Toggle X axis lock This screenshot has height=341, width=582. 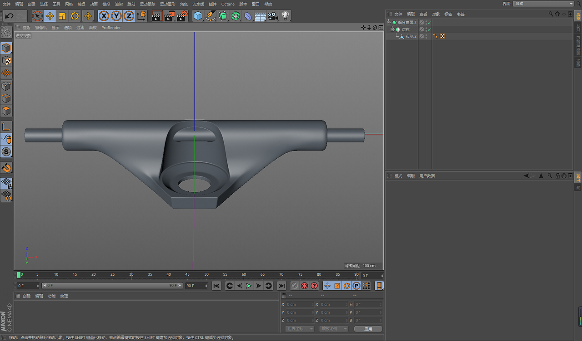click(104, 16)
